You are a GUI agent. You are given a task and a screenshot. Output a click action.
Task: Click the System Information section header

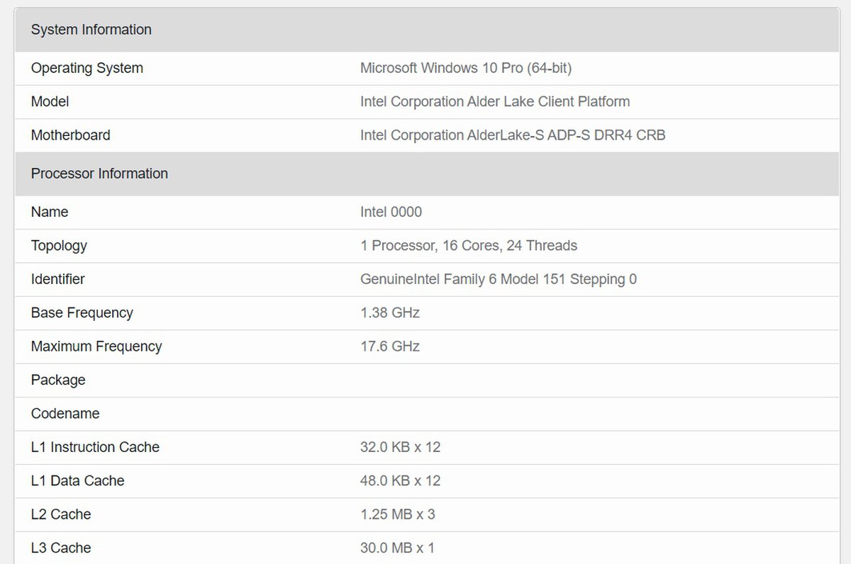[91, 30]
